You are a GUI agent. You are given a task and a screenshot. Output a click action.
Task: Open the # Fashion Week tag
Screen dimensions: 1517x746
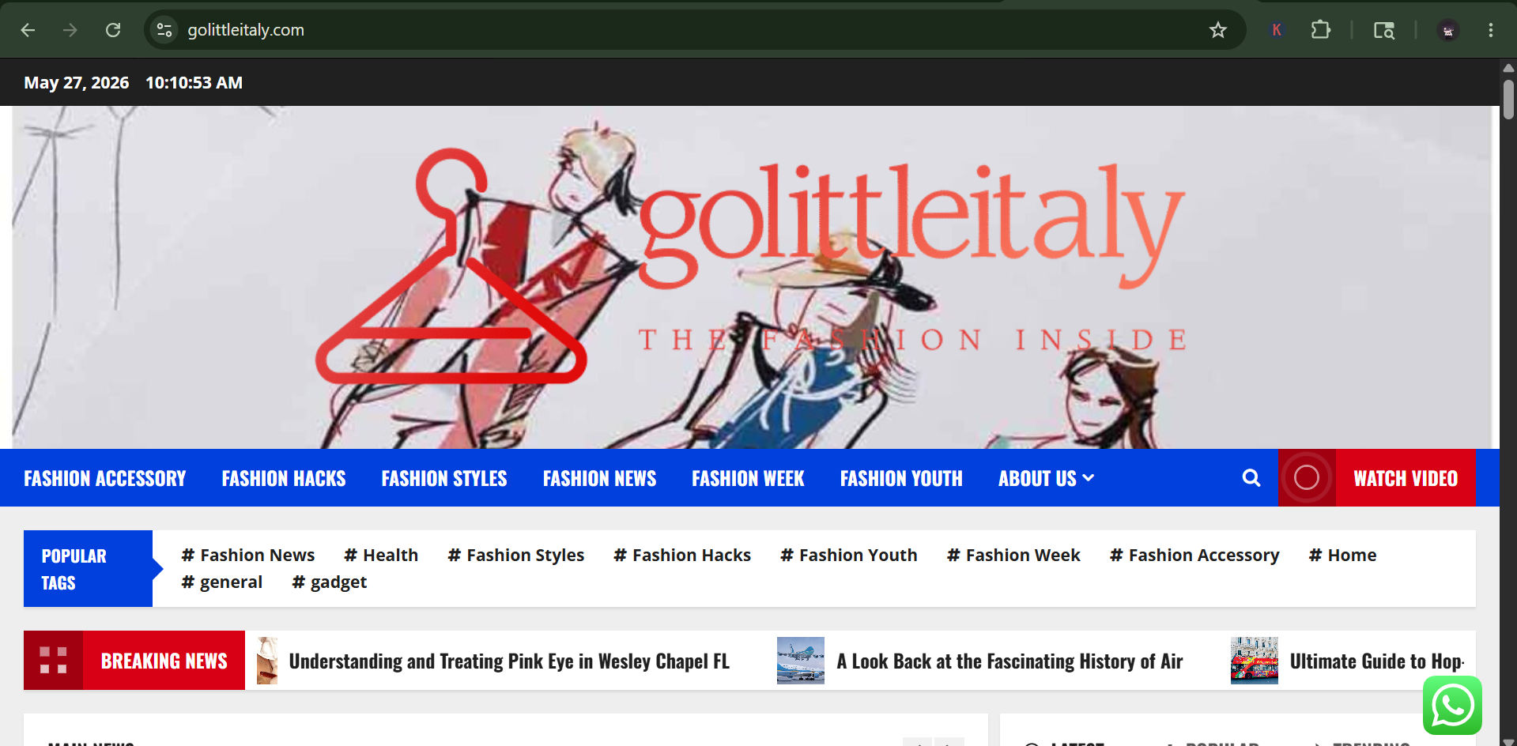point(1013,556)
